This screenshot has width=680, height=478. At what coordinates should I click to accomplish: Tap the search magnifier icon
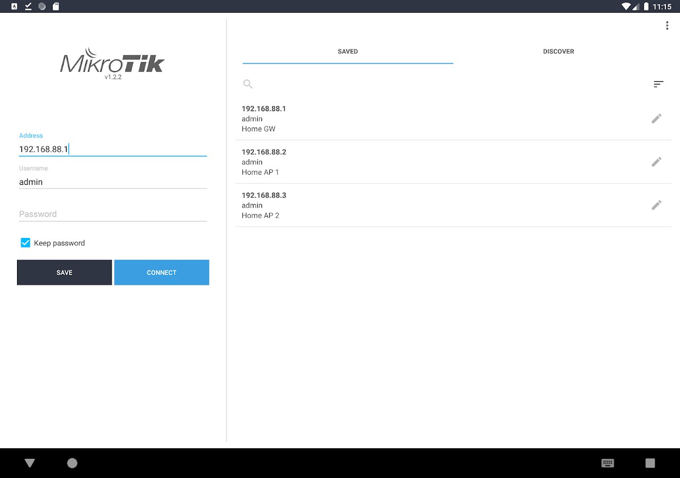(x=248, y=84)
